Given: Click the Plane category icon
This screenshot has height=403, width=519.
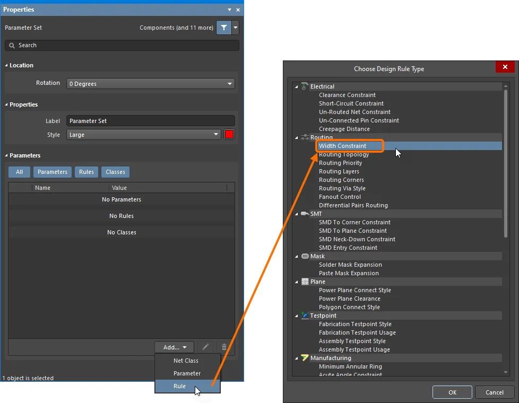Looking at the screenshot, I should point(305,282).
